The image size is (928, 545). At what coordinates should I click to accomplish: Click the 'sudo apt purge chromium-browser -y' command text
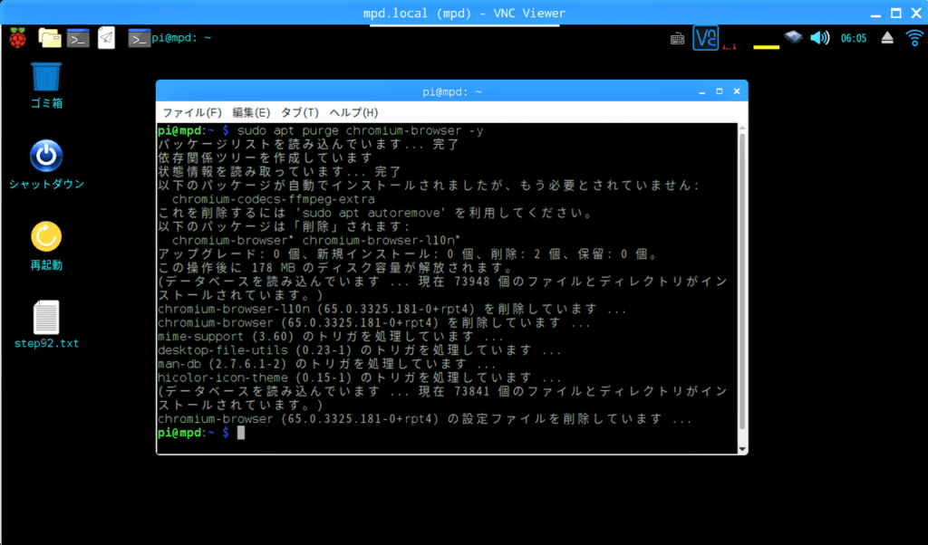[361, 130]
